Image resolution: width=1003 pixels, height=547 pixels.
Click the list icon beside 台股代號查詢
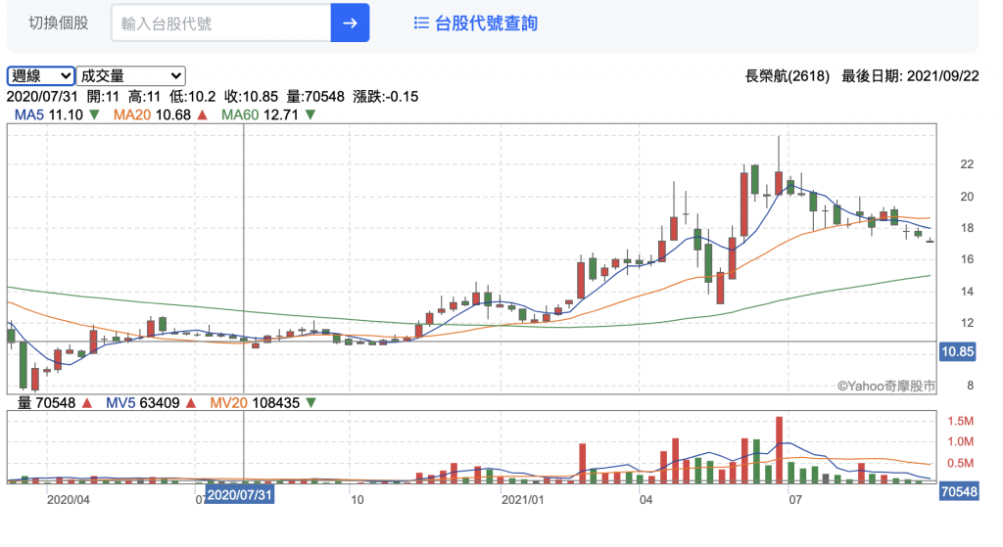421,23
